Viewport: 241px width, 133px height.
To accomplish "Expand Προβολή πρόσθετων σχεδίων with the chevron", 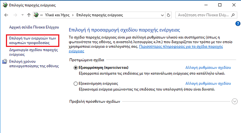I will [x=235, y=101].
